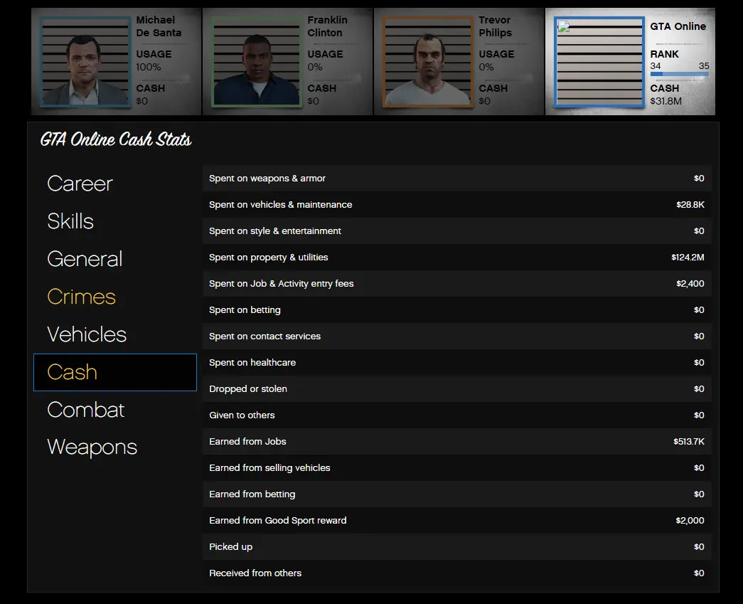Image resolution: width=743 pixels, height=604 pixels.
Task: Click Michael's 100% usage value
Action: [149, 67]
